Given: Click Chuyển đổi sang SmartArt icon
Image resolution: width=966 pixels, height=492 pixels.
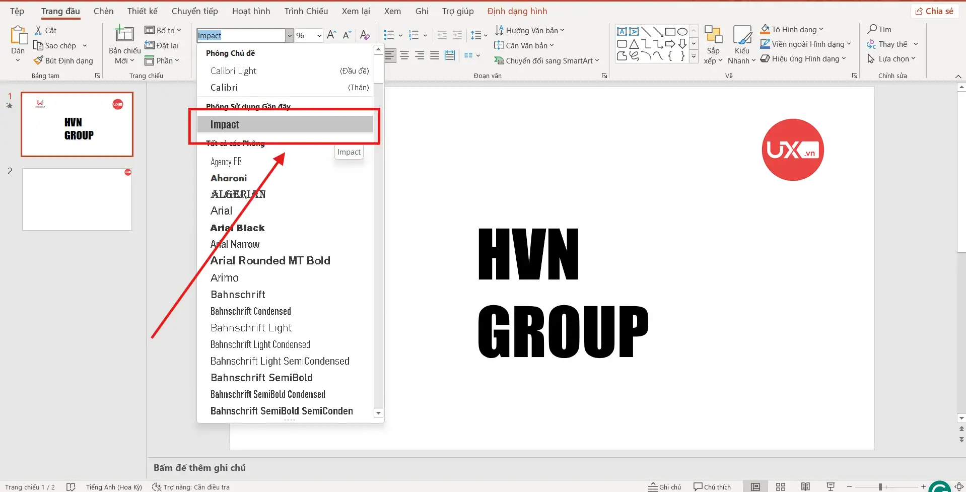Looking at the screenshot, I should tap(499, 60).
